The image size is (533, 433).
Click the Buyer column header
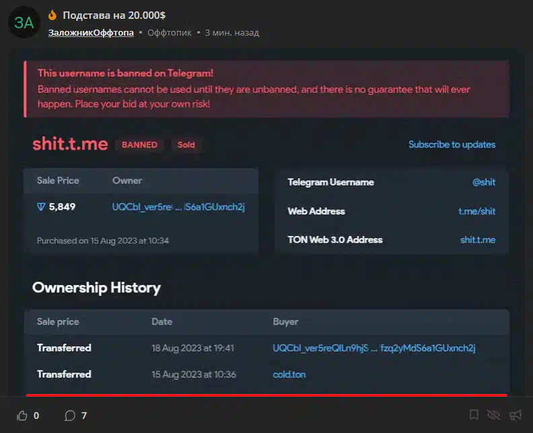pos(285,321)
